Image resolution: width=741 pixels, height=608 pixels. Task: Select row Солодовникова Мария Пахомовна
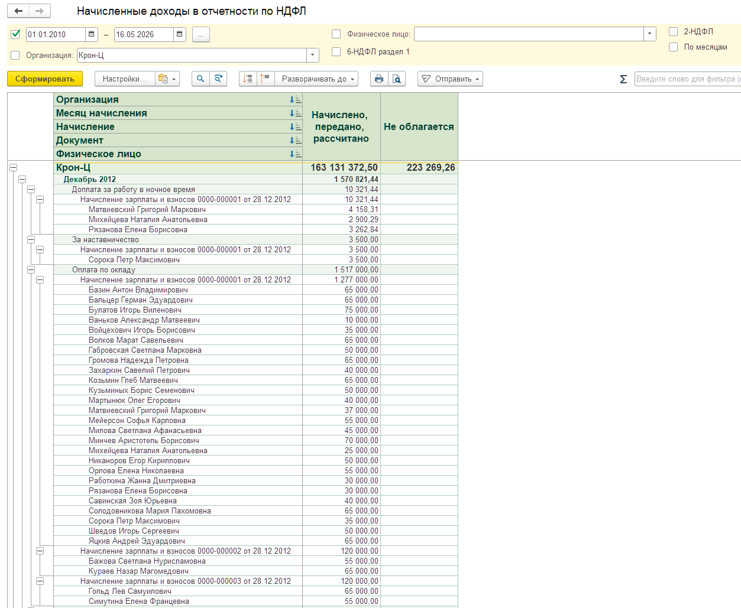point(255,511)
